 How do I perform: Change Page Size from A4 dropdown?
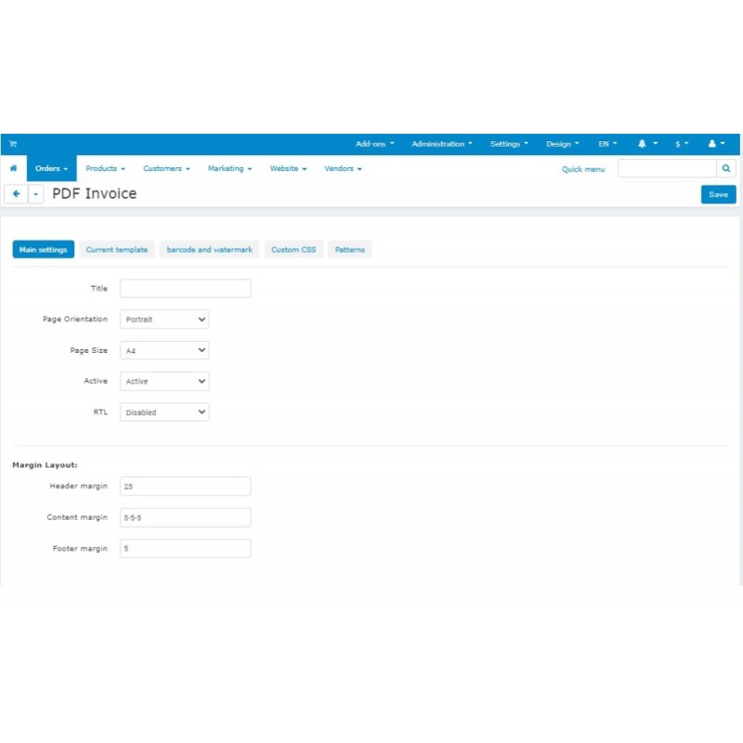click(x=163, y=350)
